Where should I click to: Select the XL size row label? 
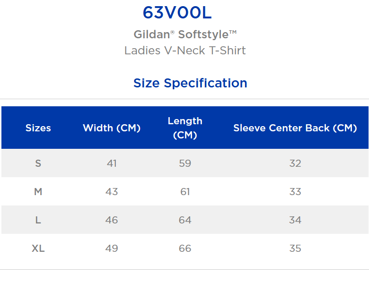[38, 248]
